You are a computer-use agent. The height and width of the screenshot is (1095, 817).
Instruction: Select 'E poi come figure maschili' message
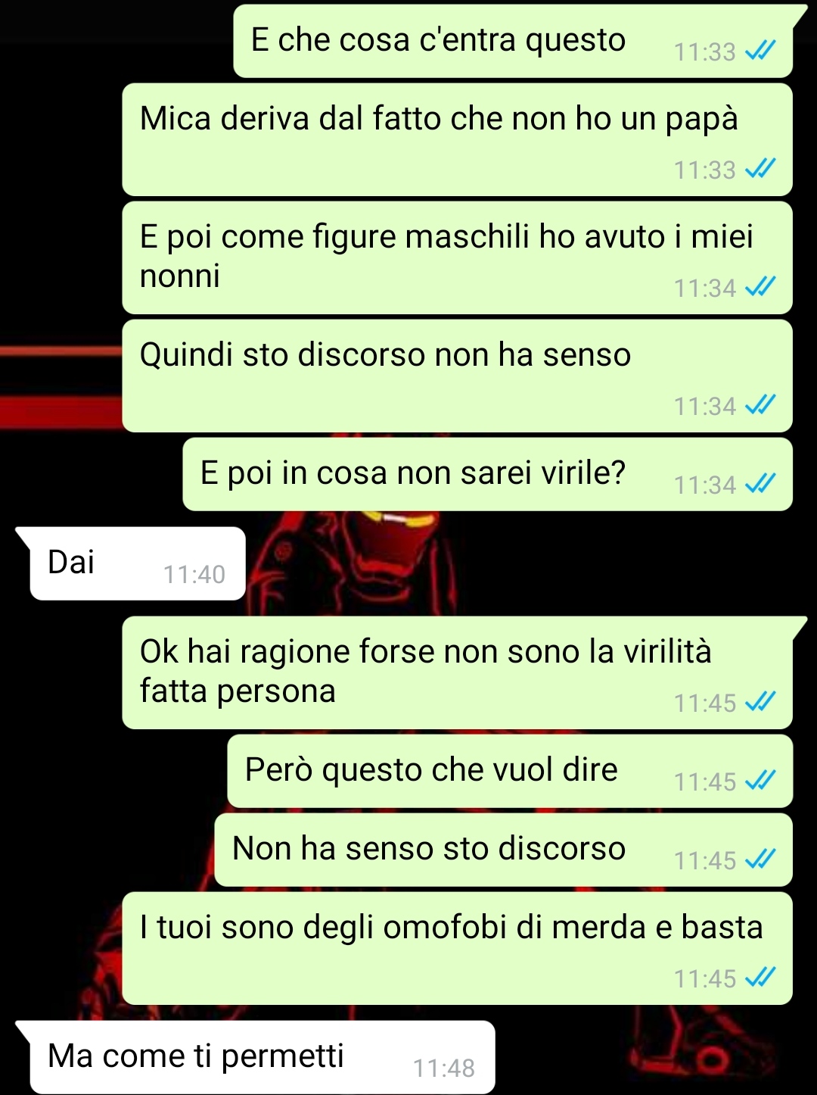pyautogui.click(x=457, y=257)
